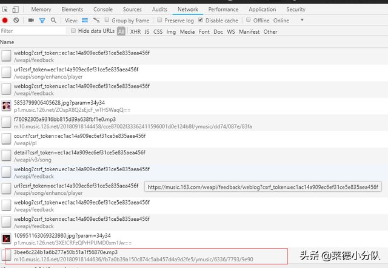Select the 3bee6c224b1a6b277e50b51a1f56870e.mp3 request
The width and height of the screenshot is (388, 268).
[x=146, y=256]
